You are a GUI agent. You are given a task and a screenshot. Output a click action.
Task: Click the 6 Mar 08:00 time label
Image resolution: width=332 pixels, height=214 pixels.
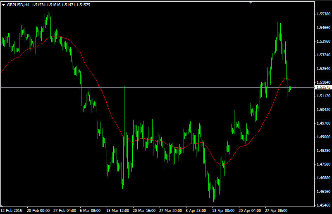(x=90, y=211)
